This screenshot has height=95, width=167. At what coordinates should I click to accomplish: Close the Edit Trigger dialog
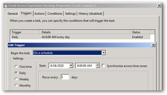tap(153, 45)
